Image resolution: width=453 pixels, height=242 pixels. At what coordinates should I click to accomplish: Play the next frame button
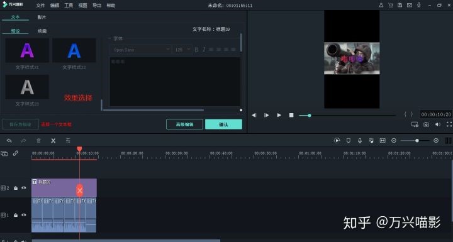pyautogui.click(x=266, y=115)
